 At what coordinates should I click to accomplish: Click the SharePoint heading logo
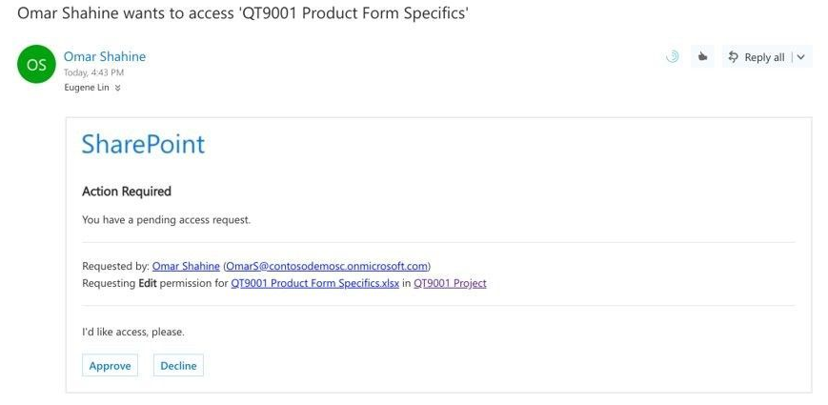(143, 144)
